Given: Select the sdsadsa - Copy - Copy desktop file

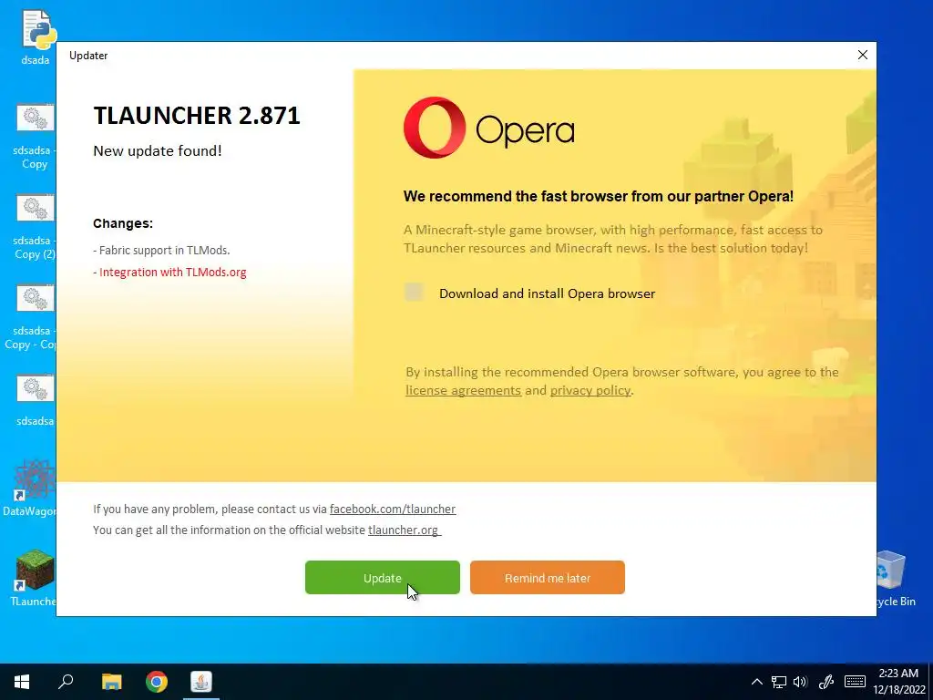Looking at the screenshot, I should (x=33, y=317).
